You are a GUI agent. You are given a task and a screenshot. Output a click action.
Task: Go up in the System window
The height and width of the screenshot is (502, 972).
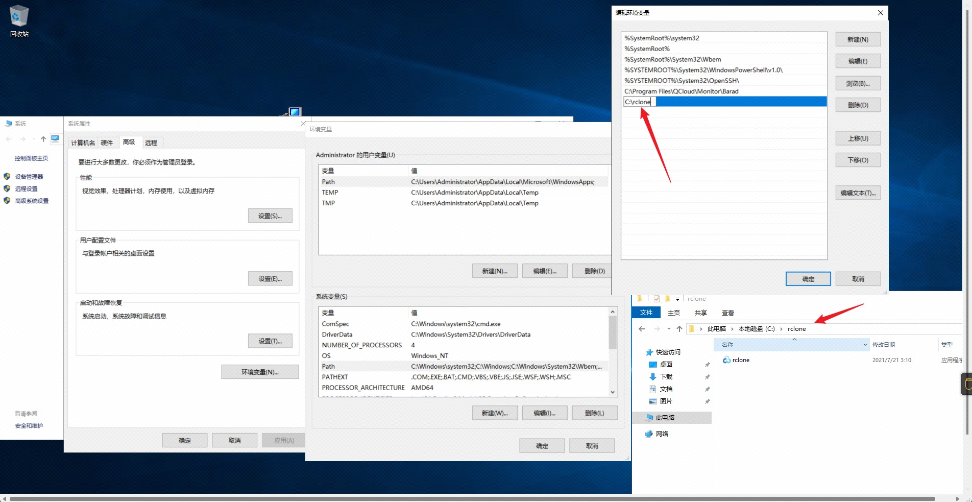pyautogui.click(x=43, y=139)
